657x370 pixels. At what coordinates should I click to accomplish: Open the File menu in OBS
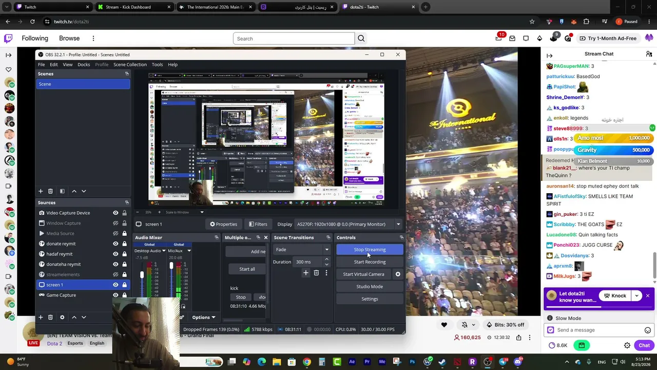(x=41, y=65)
